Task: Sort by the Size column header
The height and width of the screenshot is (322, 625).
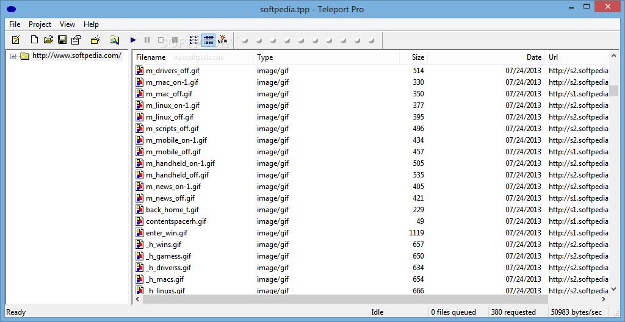Action: tap(413, 57)
